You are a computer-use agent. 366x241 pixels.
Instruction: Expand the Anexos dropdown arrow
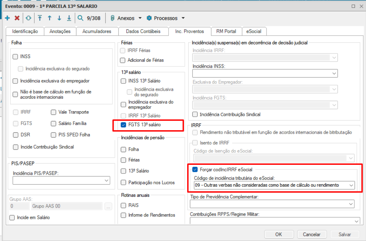(x=140, y=18)
